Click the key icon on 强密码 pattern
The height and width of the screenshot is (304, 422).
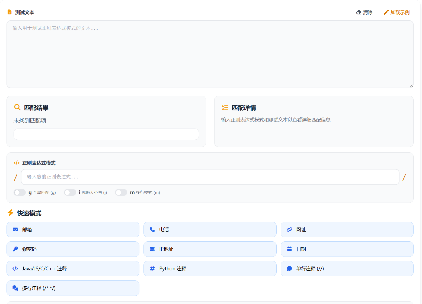15,249
